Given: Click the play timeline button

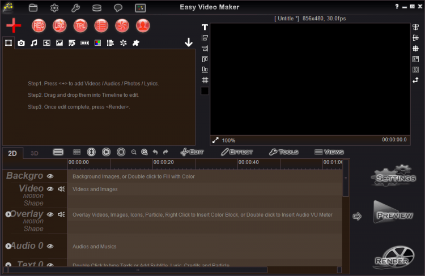Looking at the screenshot, I should click(107, 152).
